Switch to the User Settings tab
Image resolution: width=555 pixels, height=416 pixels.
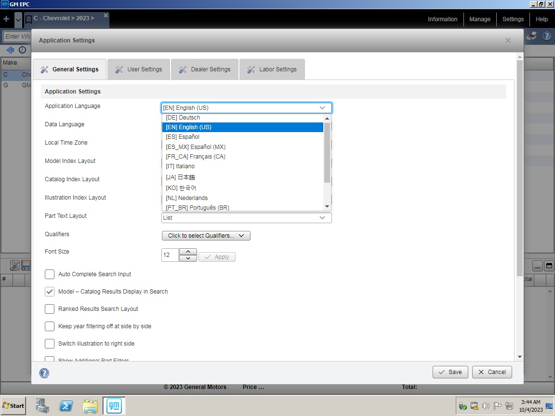[139, 69]
